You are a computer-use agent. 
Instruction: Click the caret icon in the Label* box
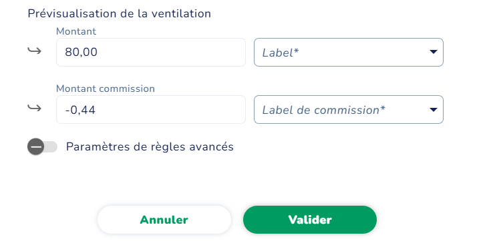pos(434,52)
